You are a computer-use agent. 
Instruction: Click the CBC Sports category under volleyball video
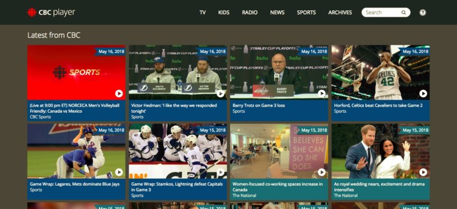tap(40, 117)
